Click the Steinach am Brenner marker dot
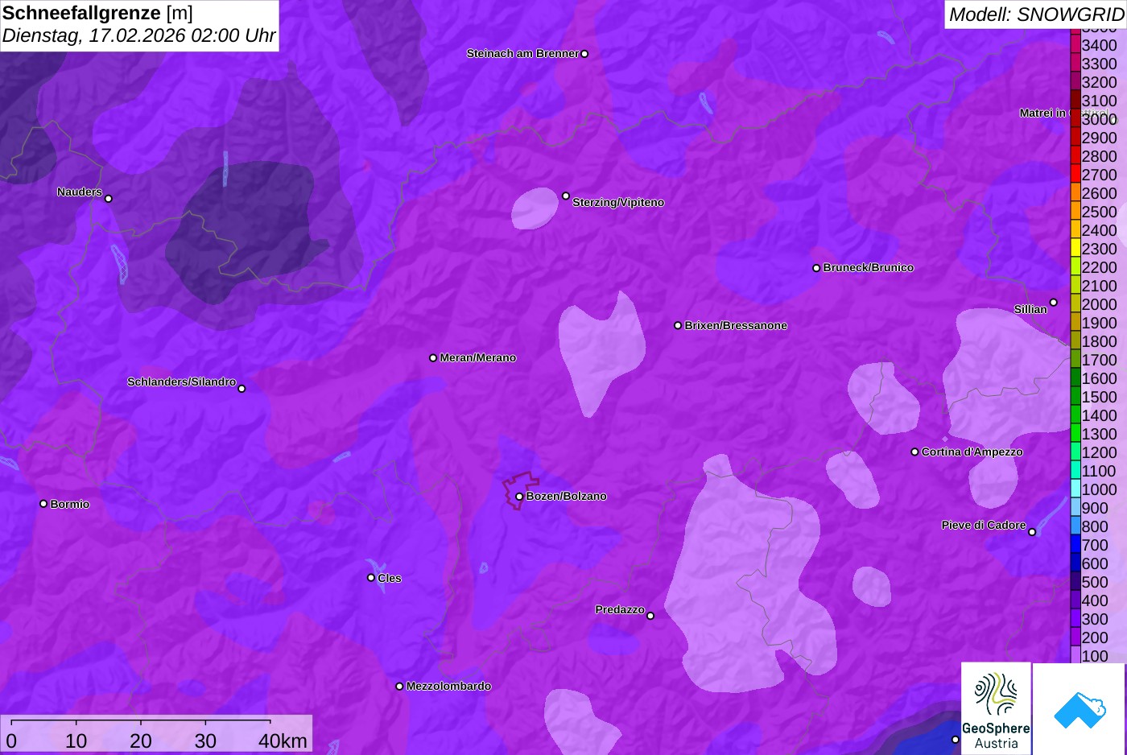 (584, 54)
